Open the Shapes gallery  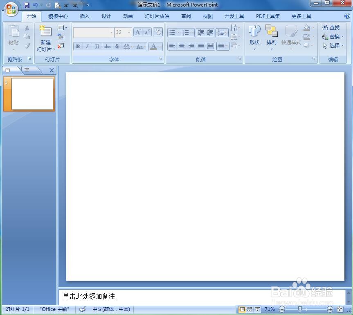[x=254, y=37]
